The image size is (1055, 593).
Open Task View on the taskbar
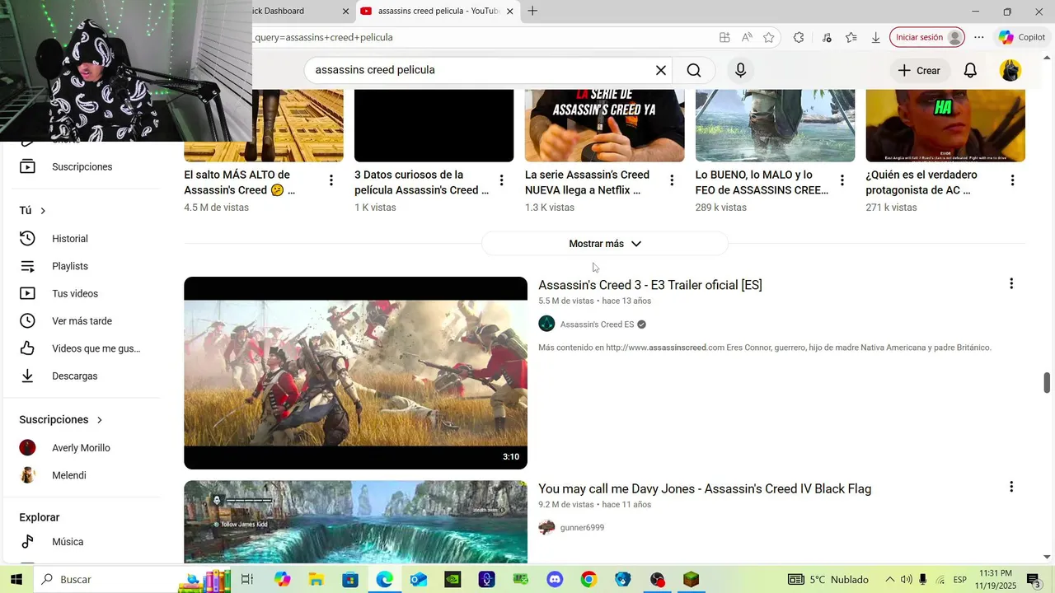tap(246, 579)
